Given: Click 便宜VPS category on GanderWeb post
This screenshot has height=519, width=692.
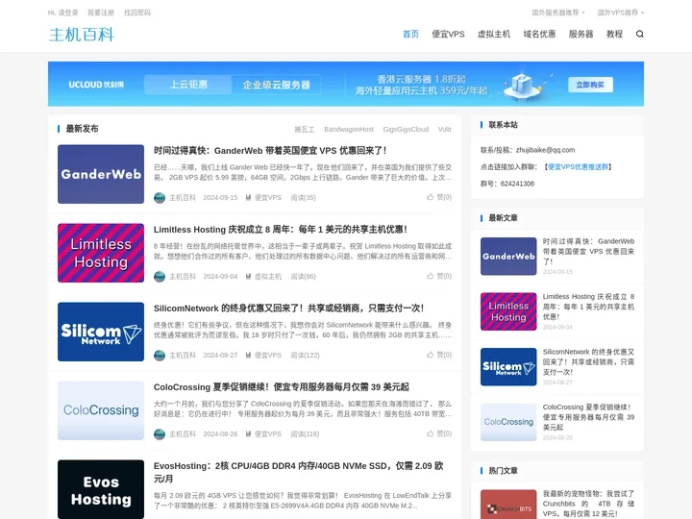Looking at the screenshot, I should click(x=267, y=198).
